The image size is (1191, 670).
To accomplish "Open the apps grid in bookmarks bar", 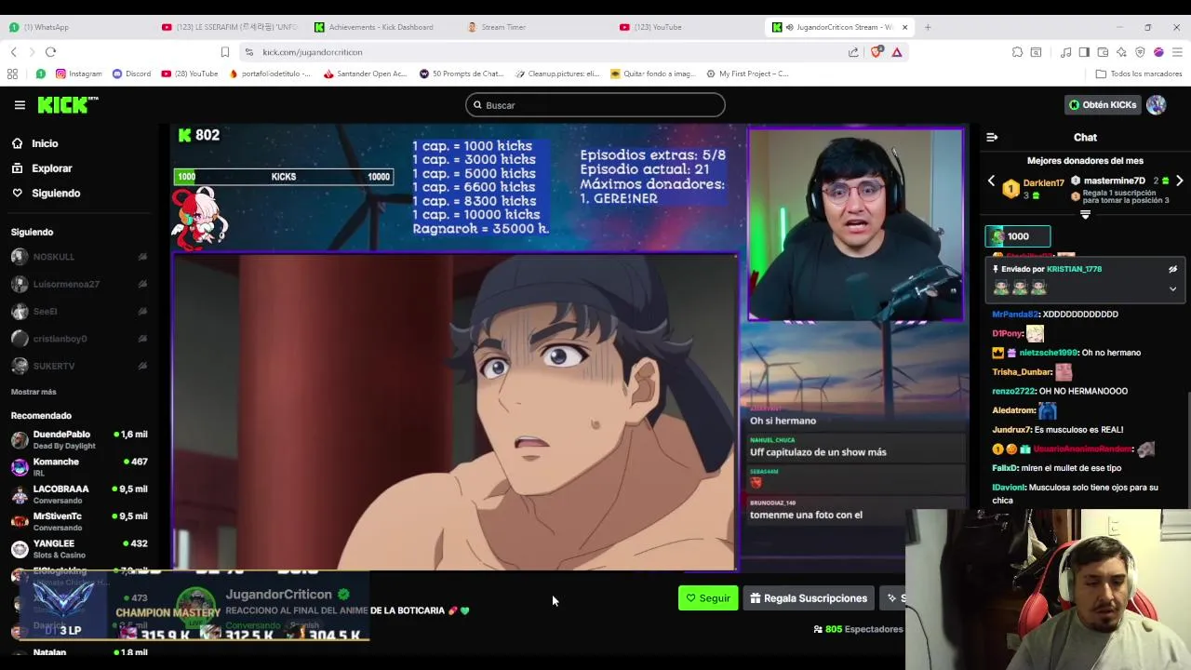I will click(x=13, y=74).
